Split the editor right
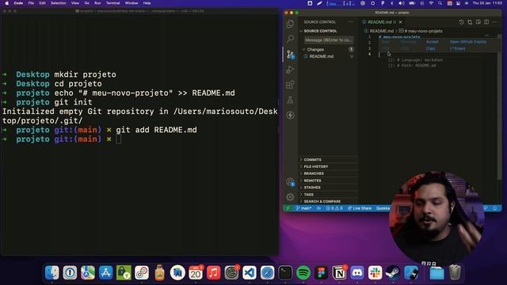507x285 pixels. tap(486, 22)
